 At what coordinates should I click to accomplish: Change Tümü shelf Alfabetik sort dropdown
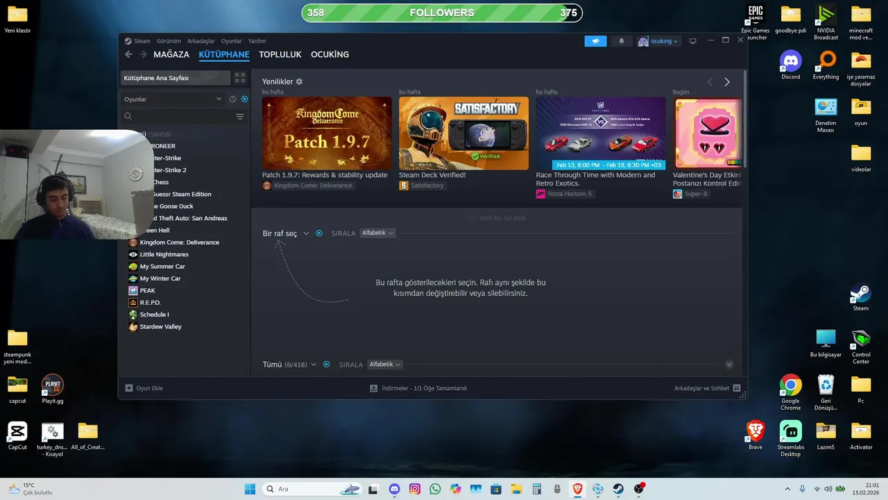coord(386,365)
